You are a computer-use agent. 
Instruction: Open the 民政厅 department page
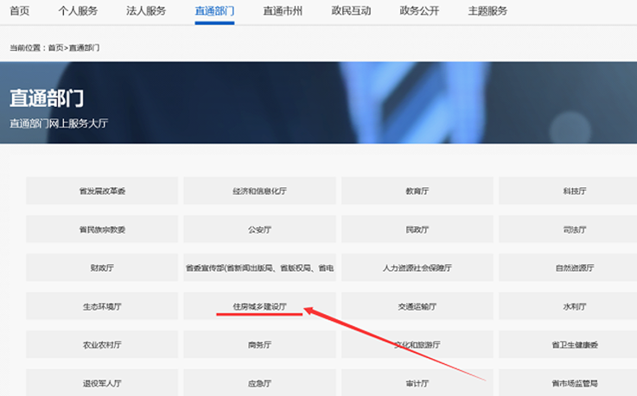(417, 229)
